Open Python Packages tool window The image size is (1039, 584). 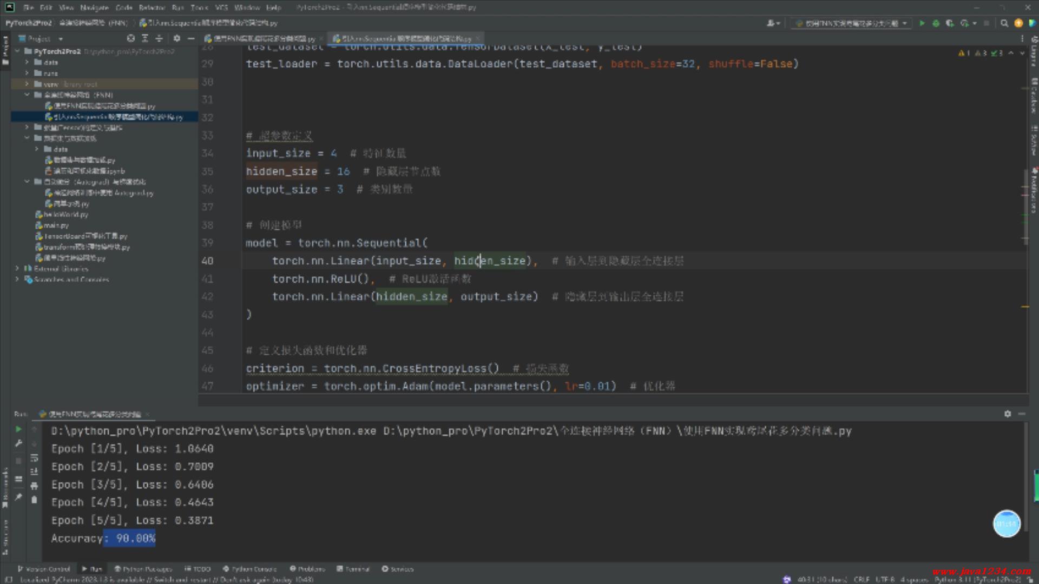tap(143, 569)
